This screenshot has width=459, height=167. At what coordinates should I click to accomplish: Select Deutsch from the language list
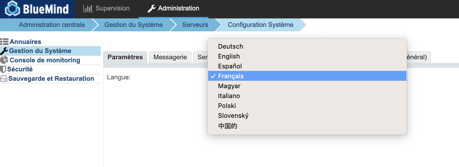point(230,46)
